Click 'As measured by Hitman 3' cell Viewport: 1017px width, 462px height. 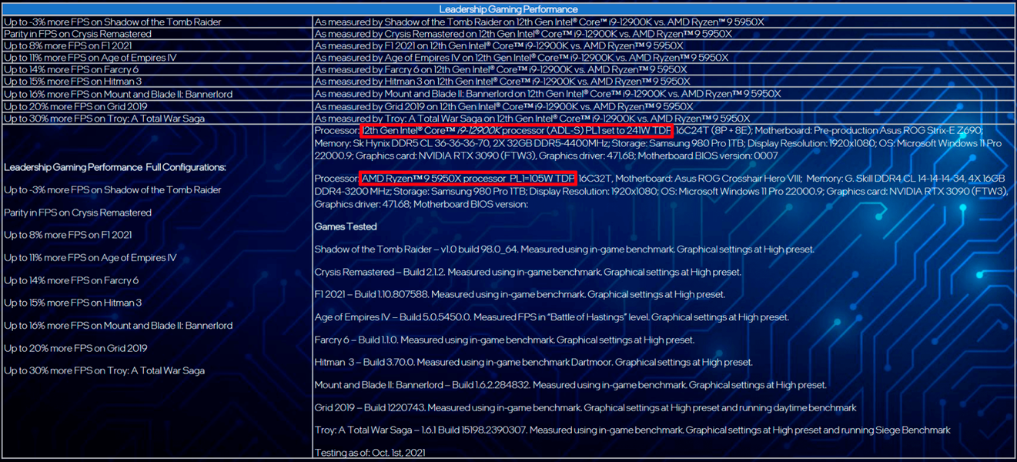(x=664, y=82)
